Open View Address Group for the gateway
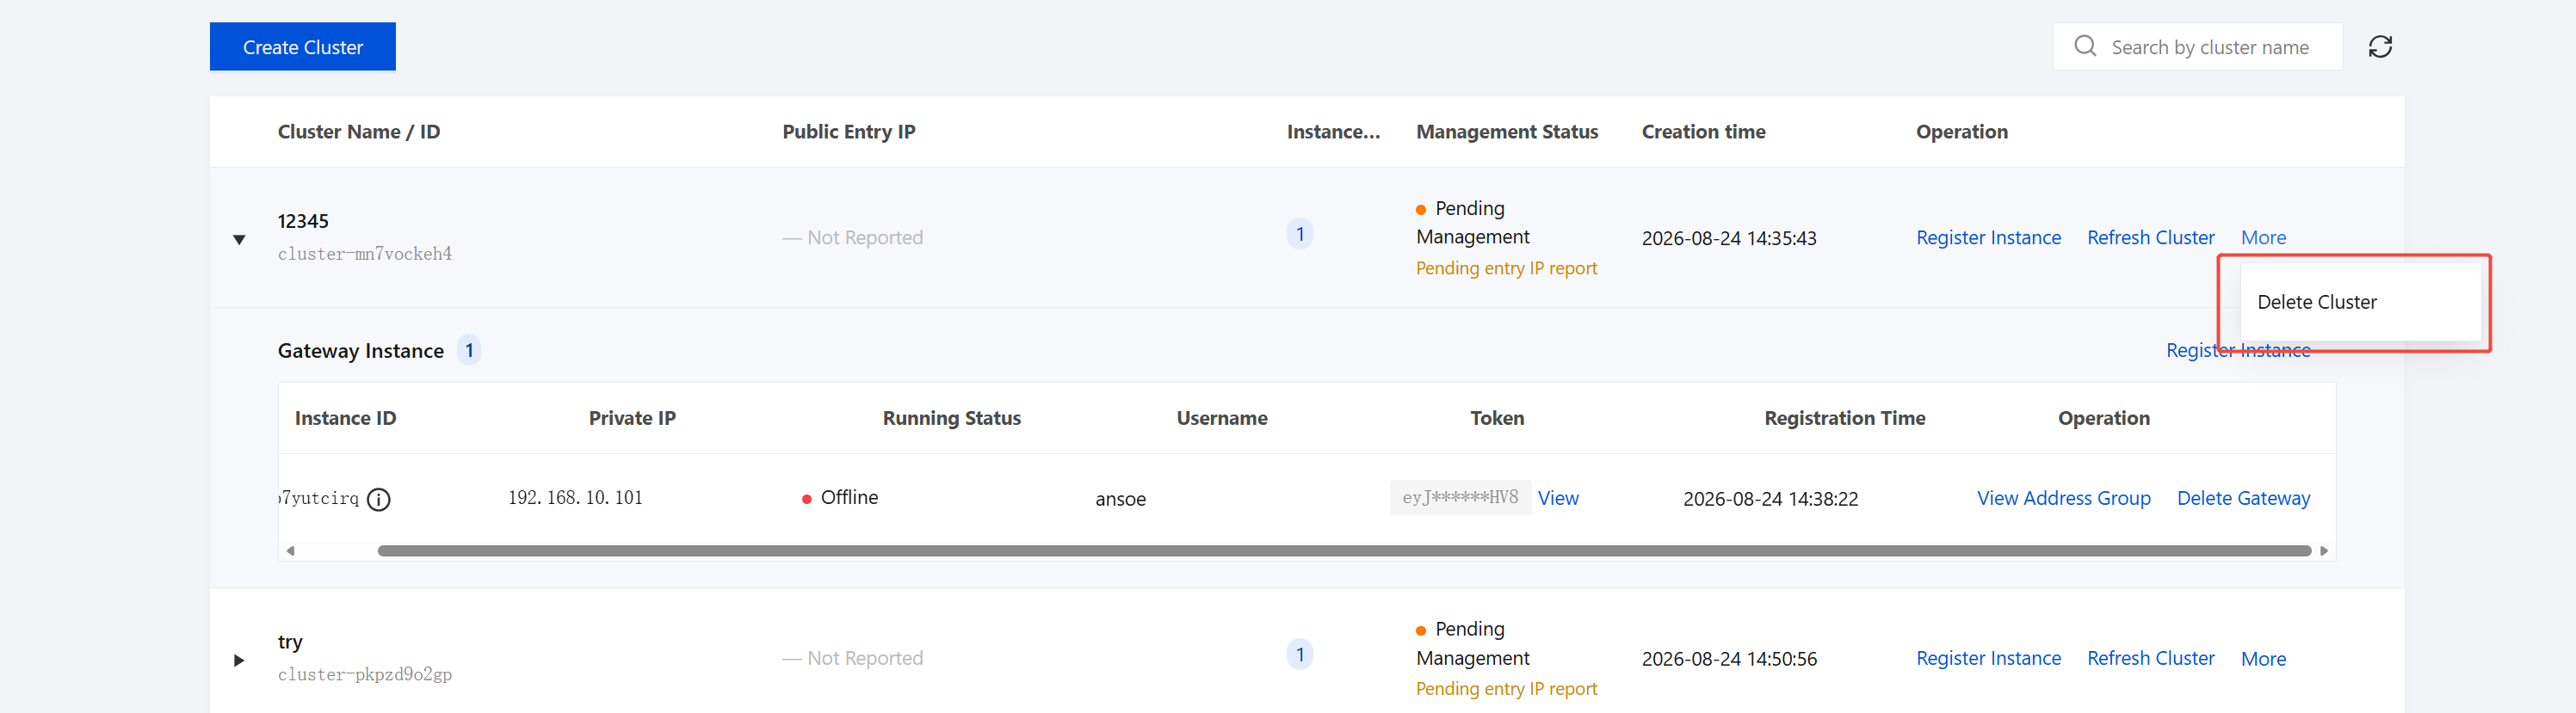Image resolution: width=2576 pixels, height=713 pixels. tap(2063, 498)
